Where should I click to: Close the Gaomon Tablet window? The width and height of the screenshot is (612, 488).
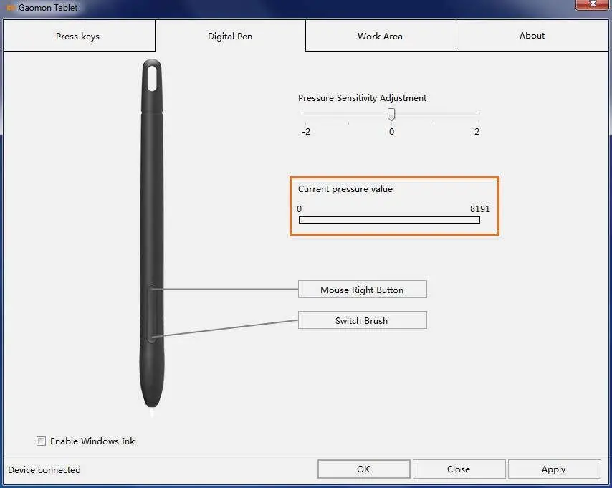tap(592, 4)
